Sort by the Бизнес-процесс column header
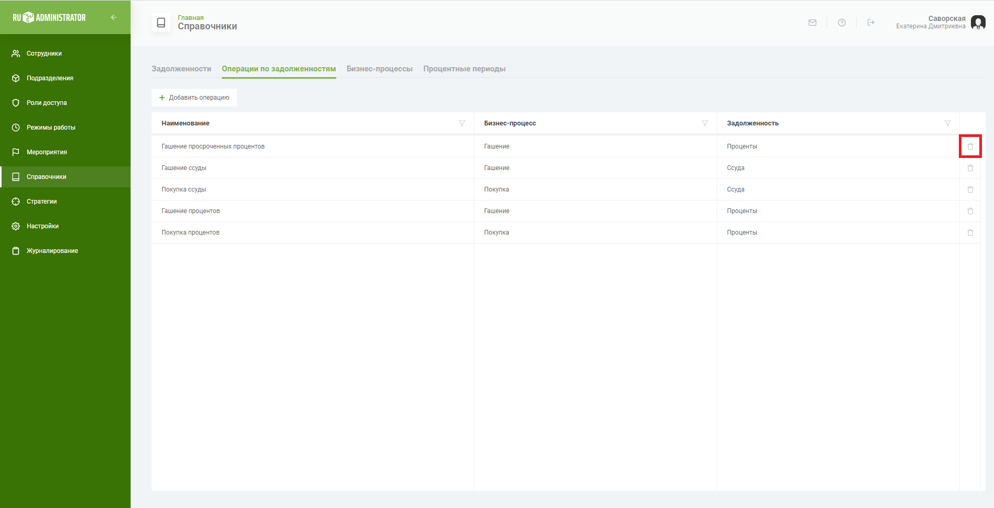Screen dimensions: 994x508 click(510, 123)
